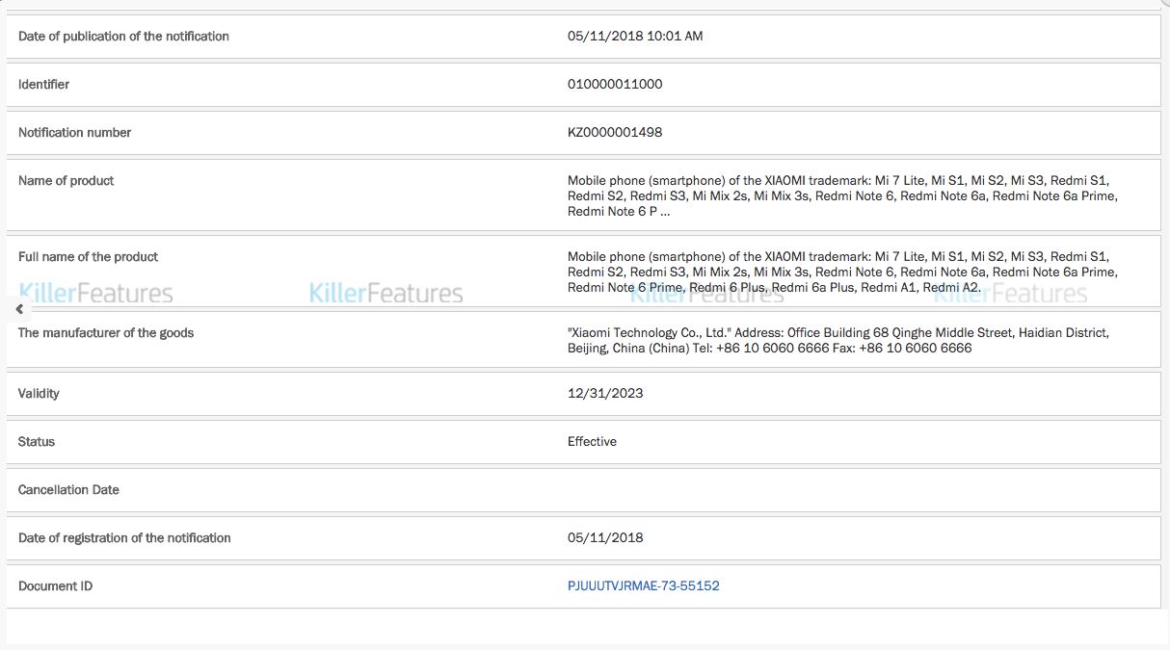Click 'The manufacturer of the goods' label
1170x650 pixels.
(106, 332)
